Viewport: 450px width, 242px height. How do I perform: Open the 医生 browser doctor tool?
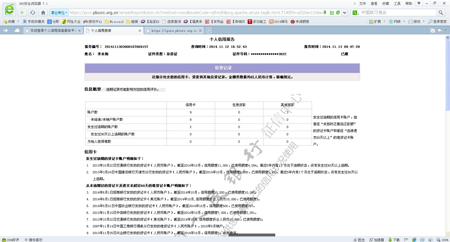(359, 240)
